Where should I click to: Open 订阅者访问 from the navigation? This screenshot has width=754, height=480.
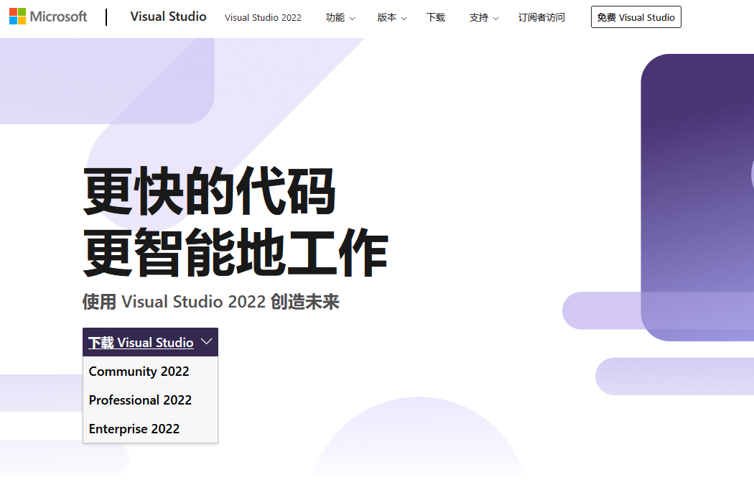click(x=541, y=18)
